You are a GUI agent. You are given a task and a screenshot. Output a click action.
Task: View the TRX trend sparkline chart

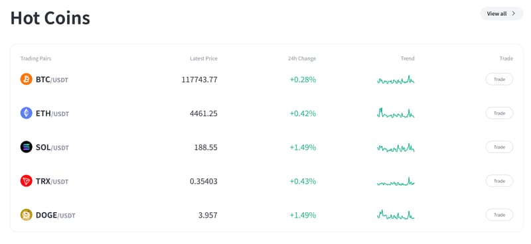pos(396,182)
